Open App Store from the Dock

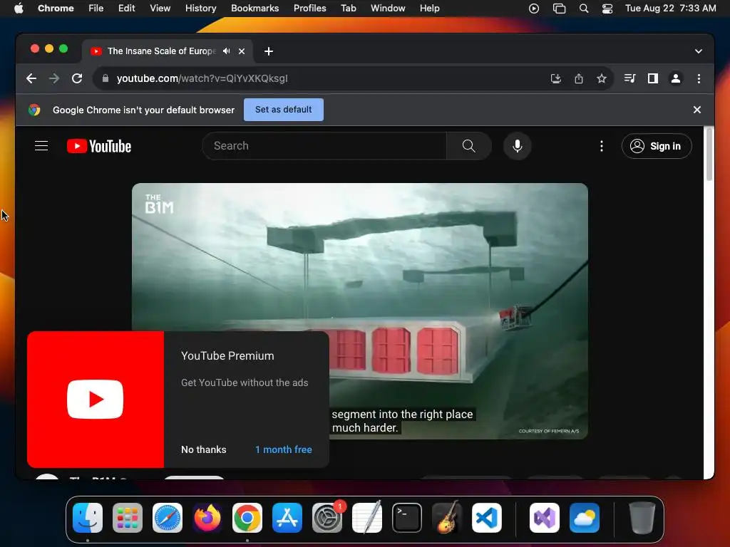[x=287, y=518]
